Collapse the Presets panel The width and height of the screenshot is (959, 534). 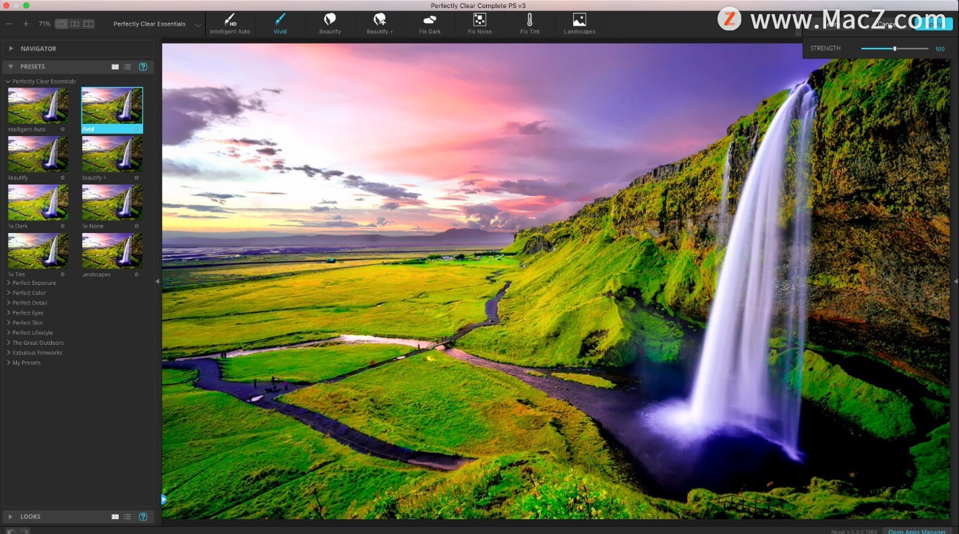coord(11,67)
